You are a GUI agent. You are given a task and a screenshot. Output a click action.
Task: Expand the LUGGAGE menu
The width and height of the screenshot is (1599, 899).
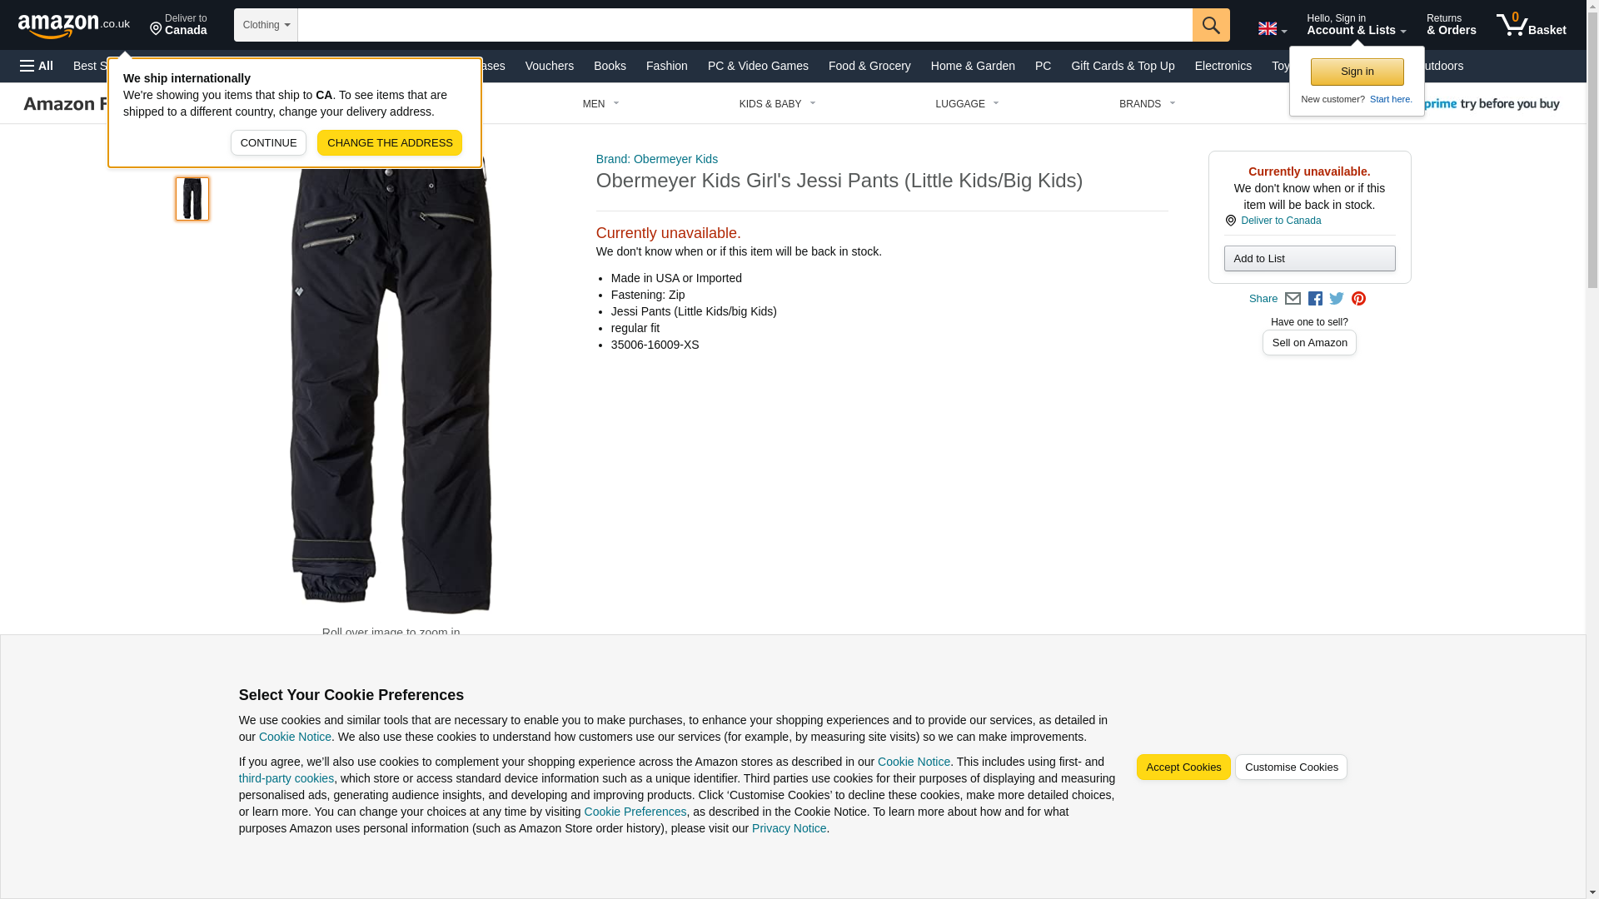[967, 104]
